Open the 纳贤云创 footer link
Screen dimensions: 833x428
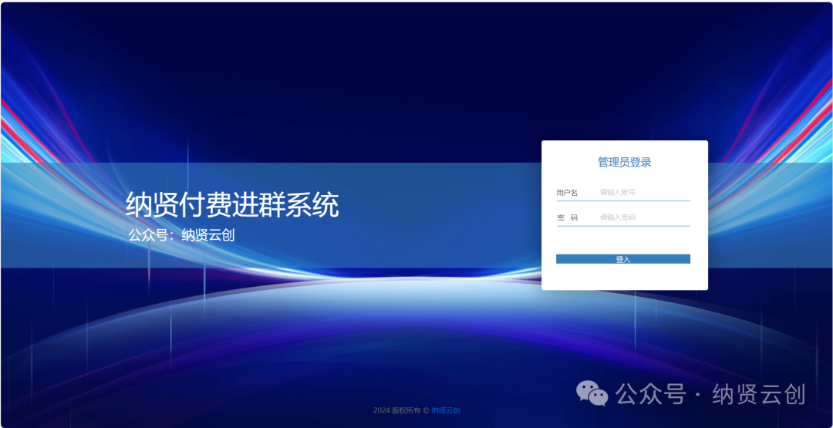(x=445, y=410)
